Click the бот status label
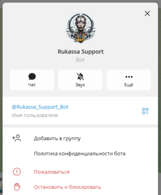 click(x=80, y=60)
